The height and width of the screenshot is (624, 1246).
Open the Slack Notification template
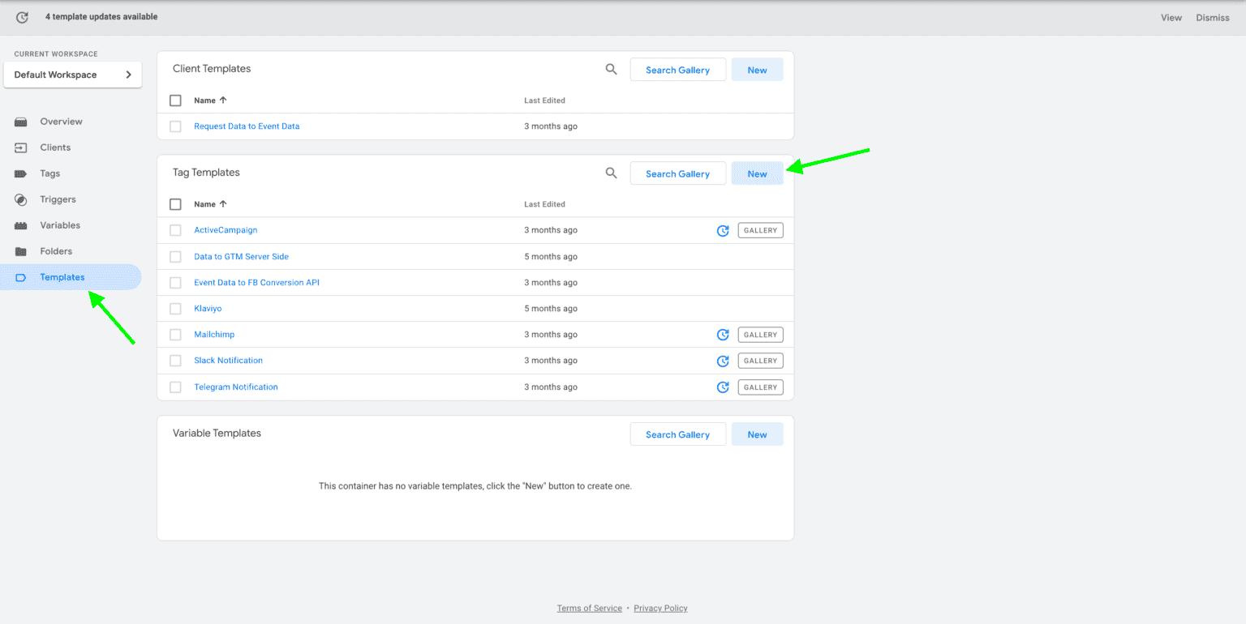(x=228, y=361)
